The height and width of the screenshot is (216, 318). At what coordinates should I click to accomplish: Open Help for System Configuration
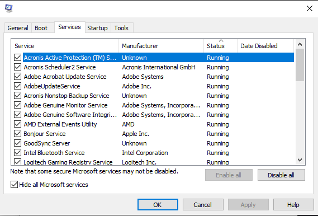pos(293,205)
